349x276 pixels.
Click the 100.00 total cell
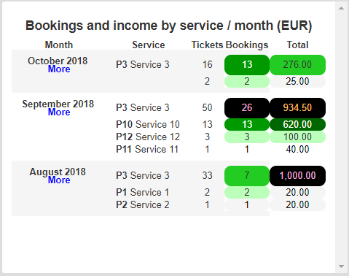(297, 137)
